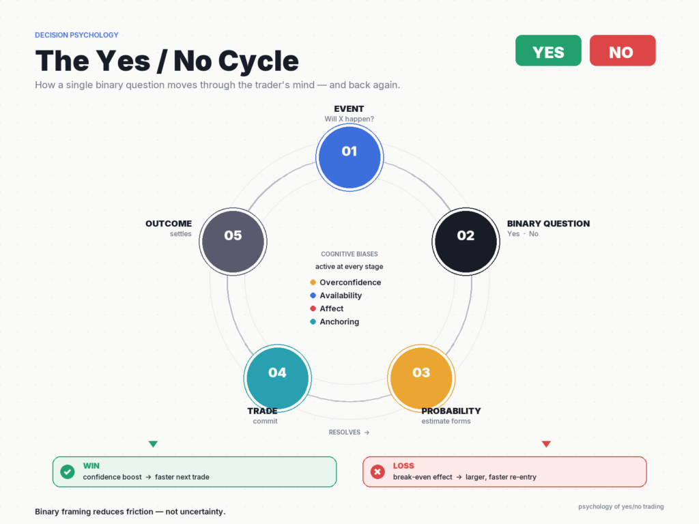Click the green downward triangle marker
Screen dimensions: 699x524
153,443
